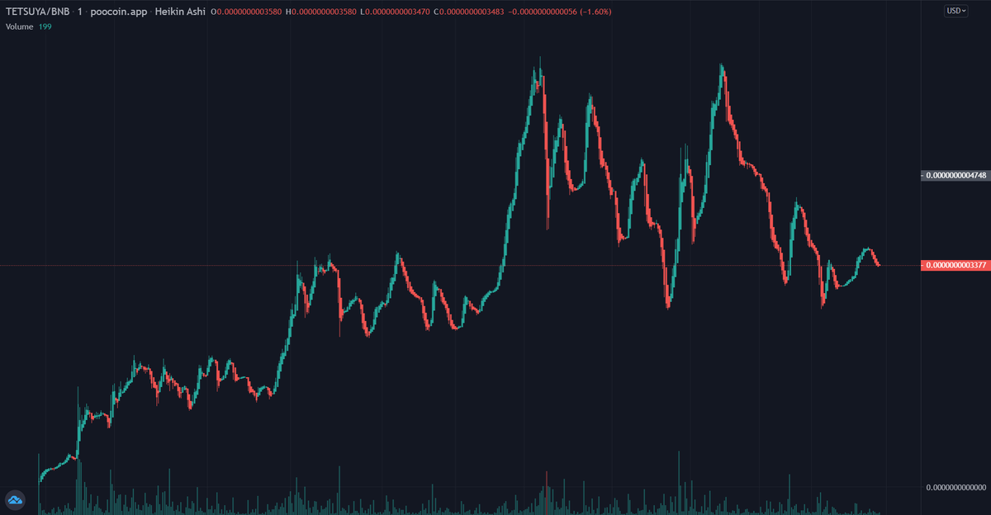The image size is (991, 515).
Task: Click the 0.0000000000000 price axis label
Action: tap(955, 488)
